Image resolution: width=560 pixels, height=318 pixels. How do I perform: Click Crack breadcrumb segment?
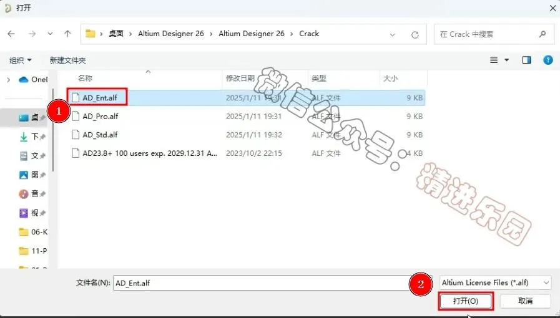click(309, 34)
